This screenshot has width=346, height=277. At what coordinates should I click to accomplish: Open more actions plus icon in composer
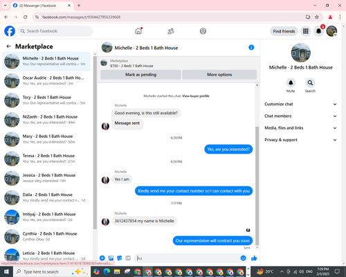[102, 258]
